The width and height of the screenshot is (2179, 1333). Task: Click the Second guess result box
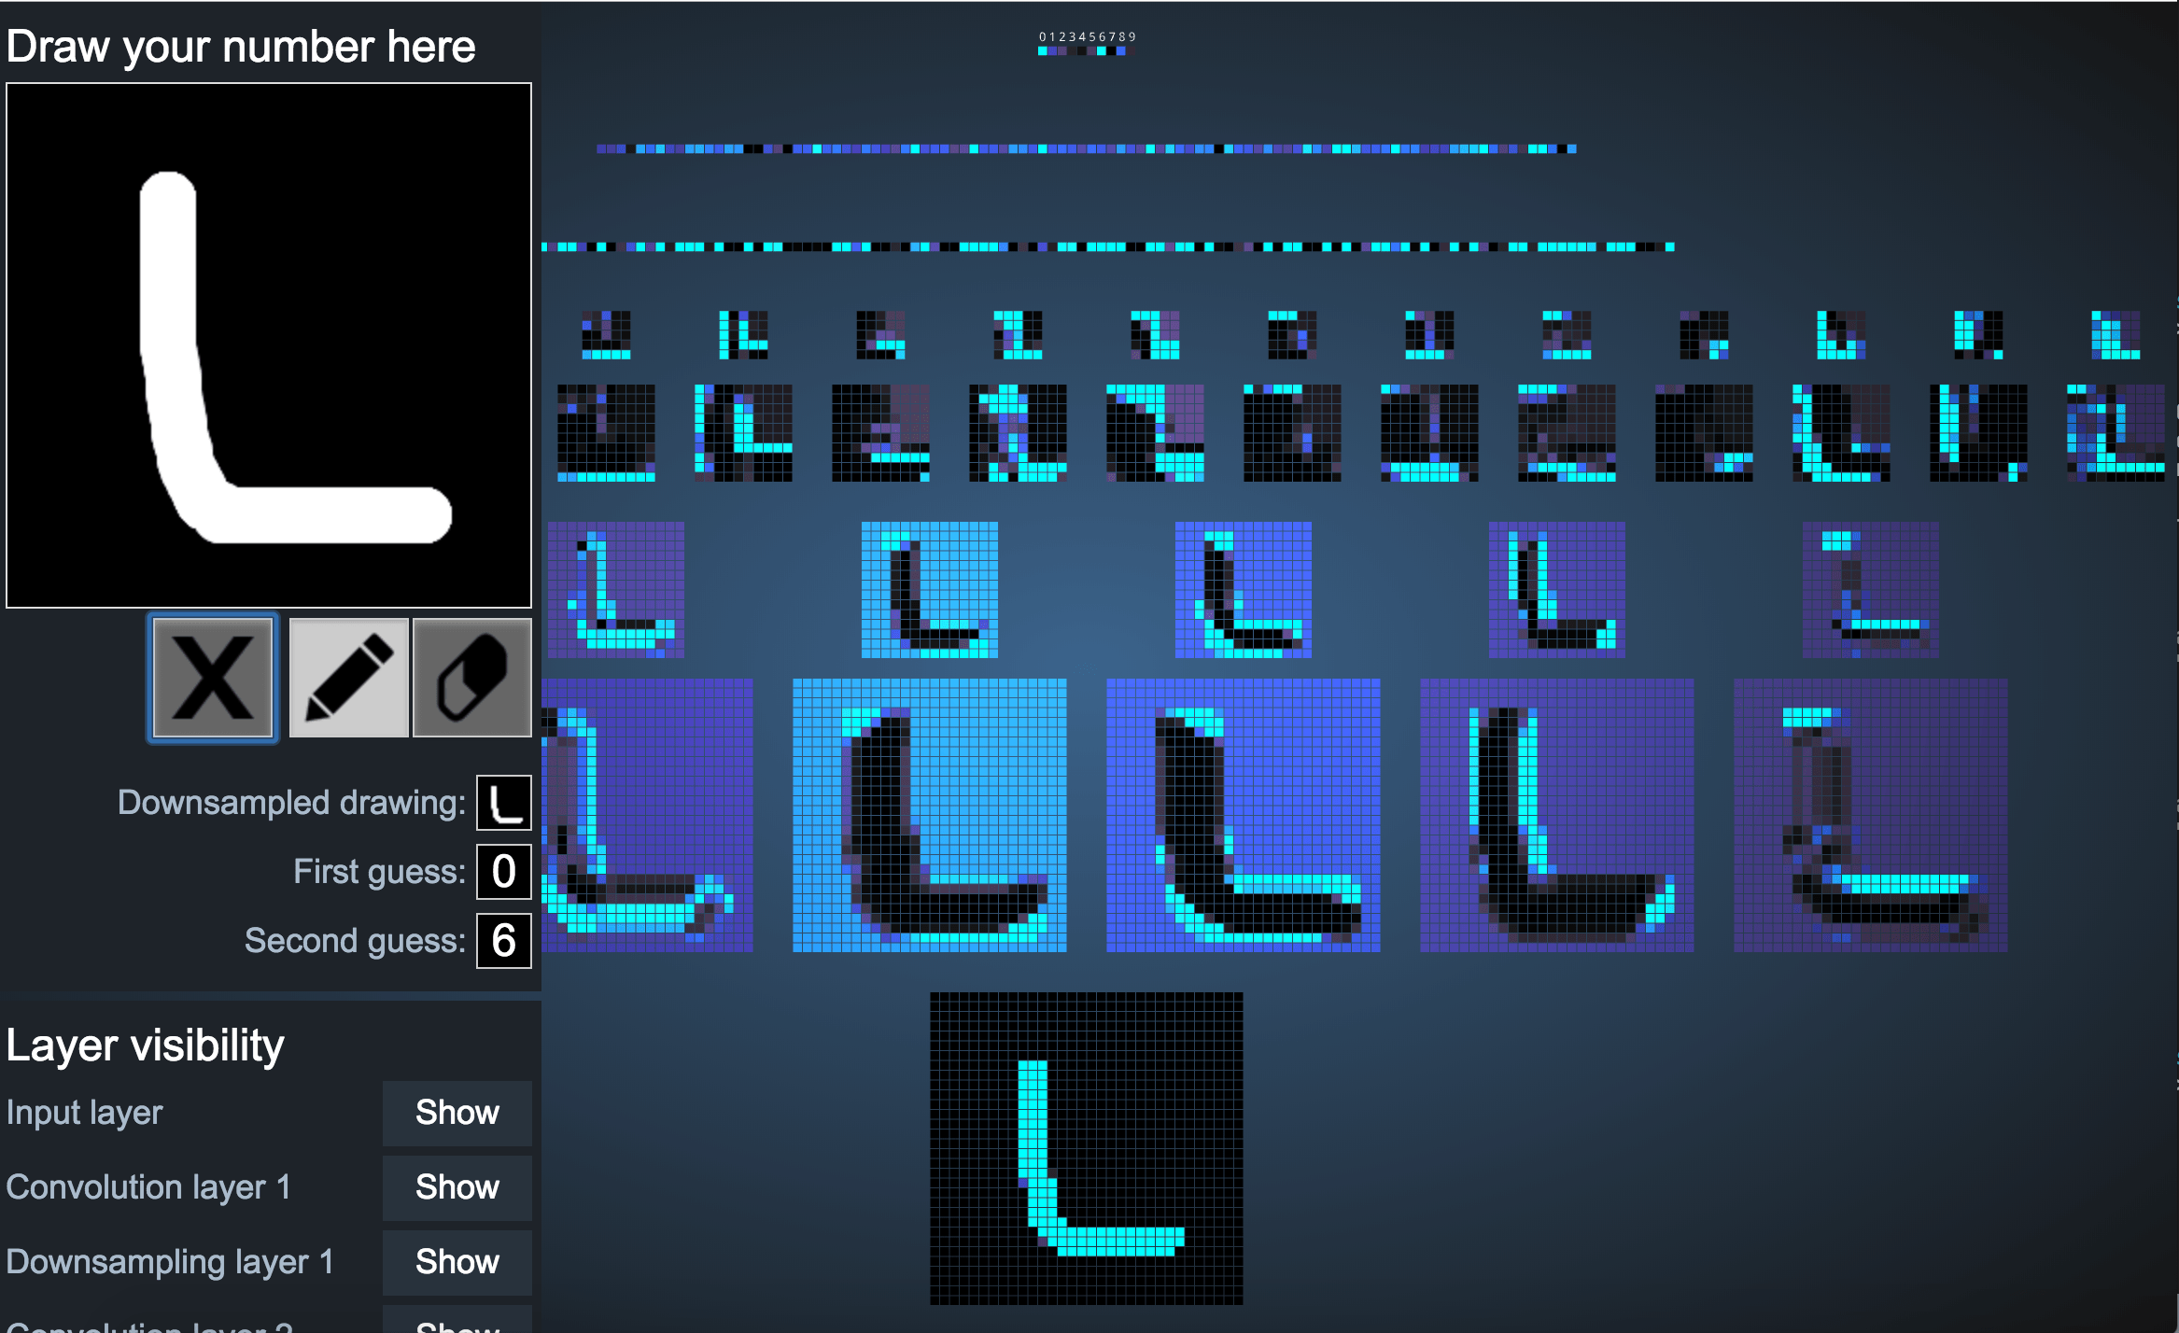[504, 941]
